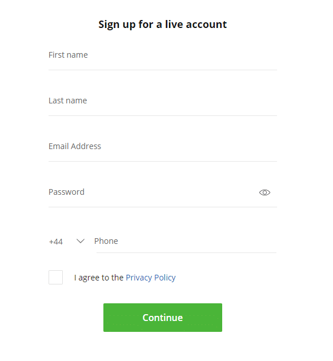The image size is (333, 361).
Task: Click the +44 country code text
Action: [56, 242]
